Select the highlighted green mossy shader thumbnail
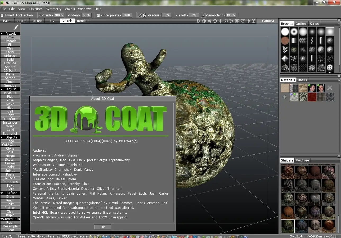The height and width of the screenshot is (238, 341). click(x=288, y=226)
